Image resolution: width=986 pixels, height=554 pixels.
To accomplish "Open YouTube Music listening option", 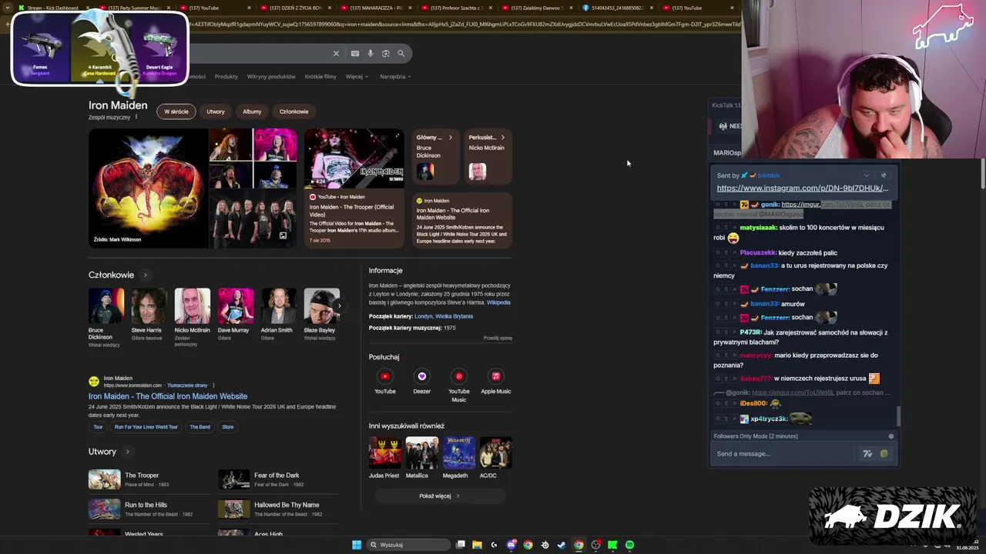I will pos(458,385).
